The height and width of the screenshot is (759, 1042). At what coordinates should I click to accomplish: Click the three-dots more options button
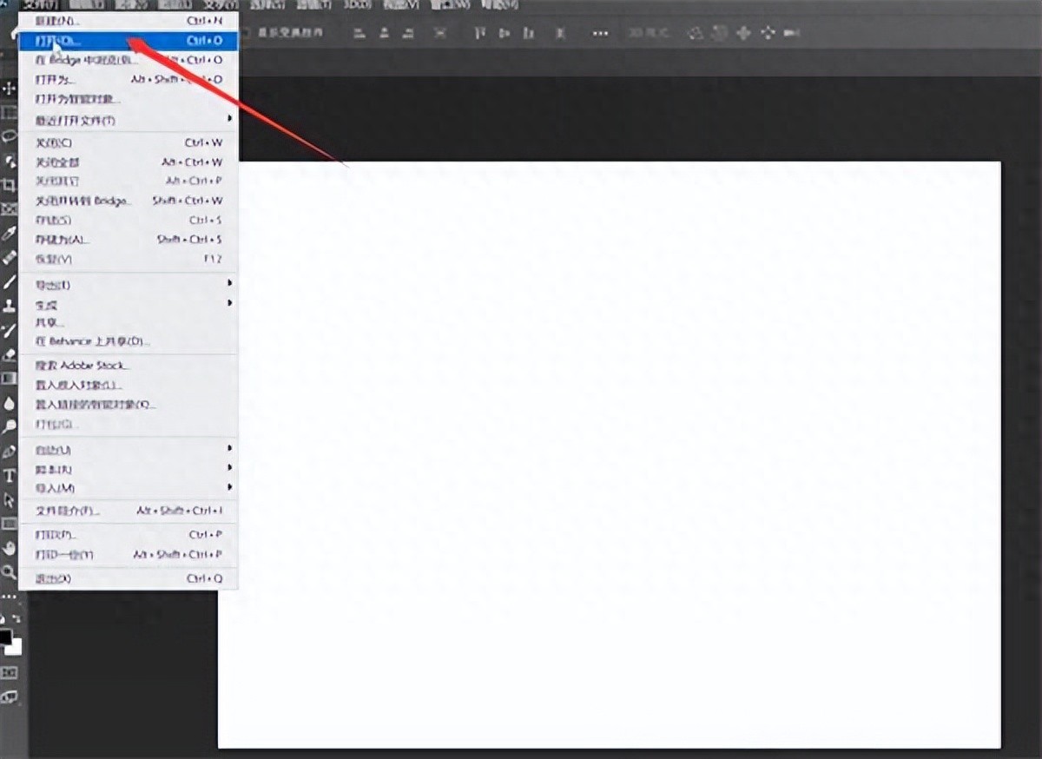pos(600,33)
